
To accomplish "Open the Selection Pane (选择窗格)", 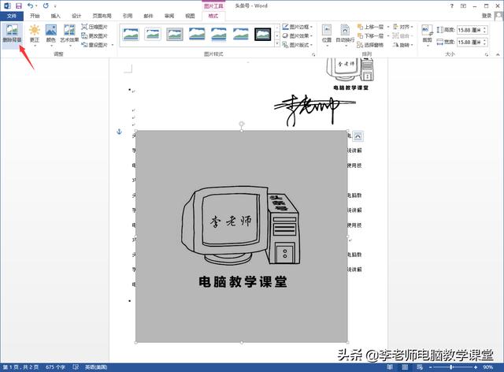I will point(370,45).
